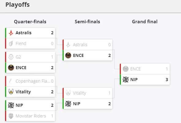181x123 pixels.
Task: Click the Fiend team logo
Action: pyautogui.click(x=11, y=43)
